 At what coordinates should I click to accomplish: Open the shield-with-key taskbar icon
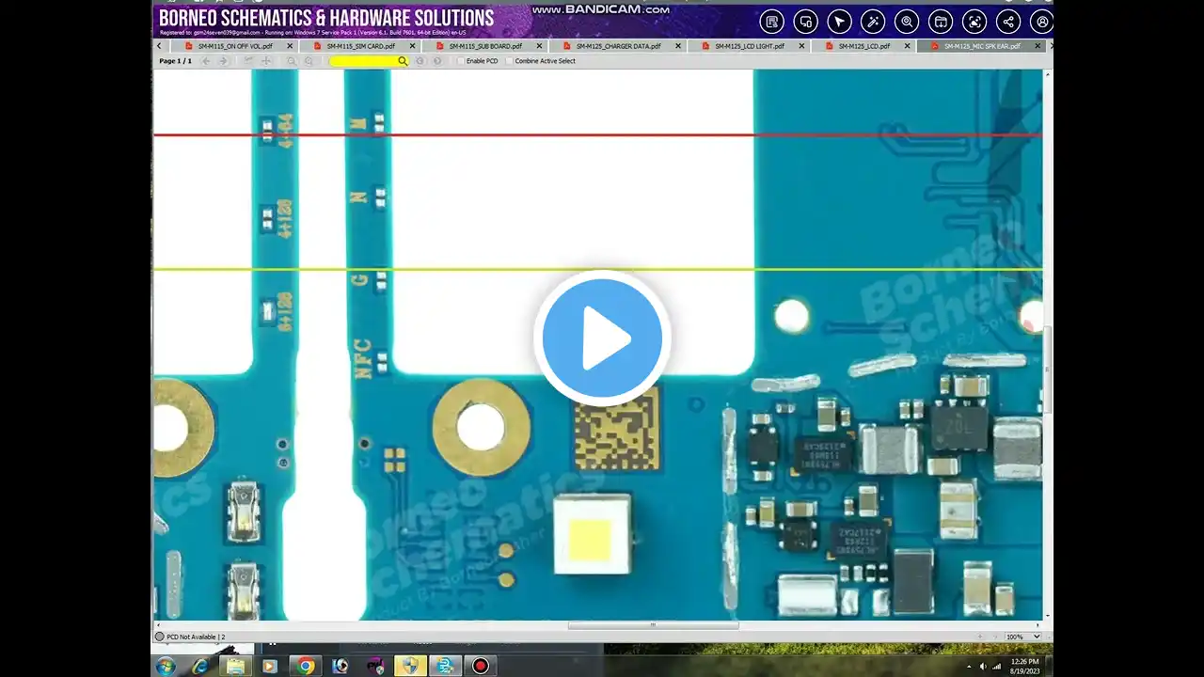(x=411, y=666)
